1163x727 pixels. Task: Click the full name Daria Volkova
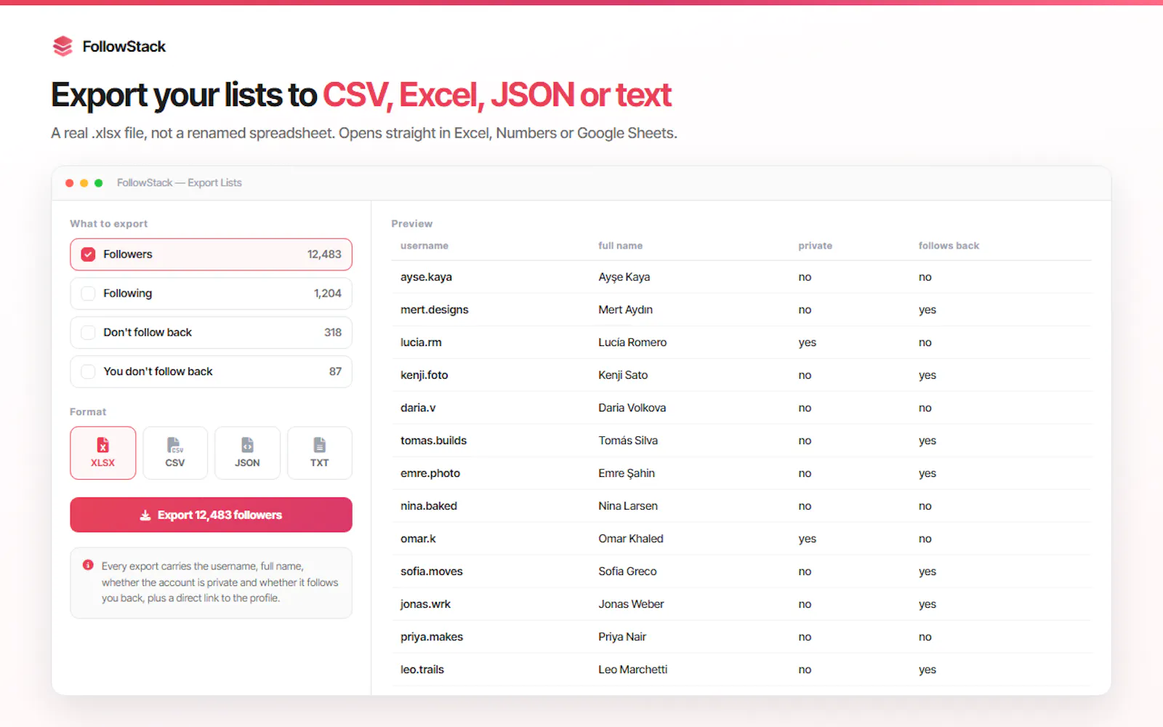pyautogui.click(x=632, y=408)
